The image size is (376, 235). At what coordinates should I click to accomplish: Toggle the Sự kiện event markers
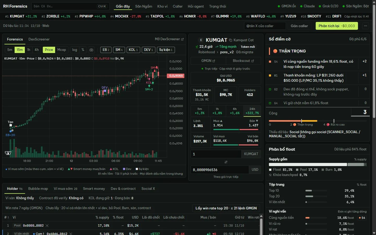pos(166,50)
